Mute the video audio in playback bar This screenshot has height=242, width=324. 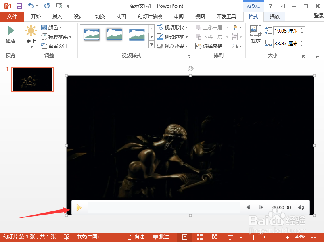click(x=301, y=207)
